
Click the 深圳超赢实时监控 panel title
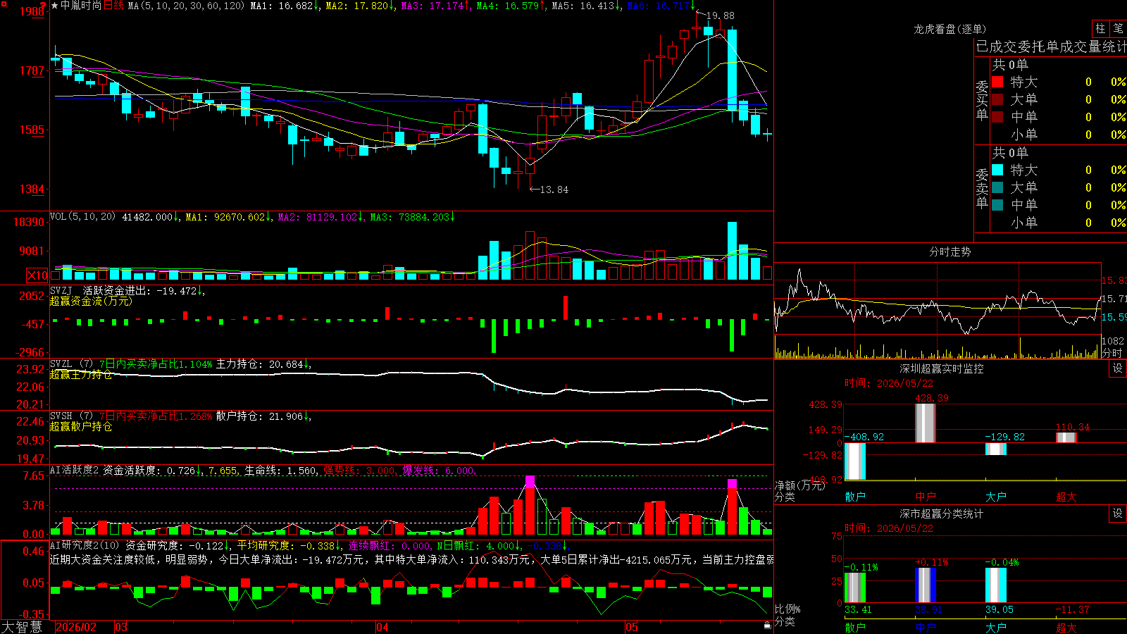click(x=942, y=368)
